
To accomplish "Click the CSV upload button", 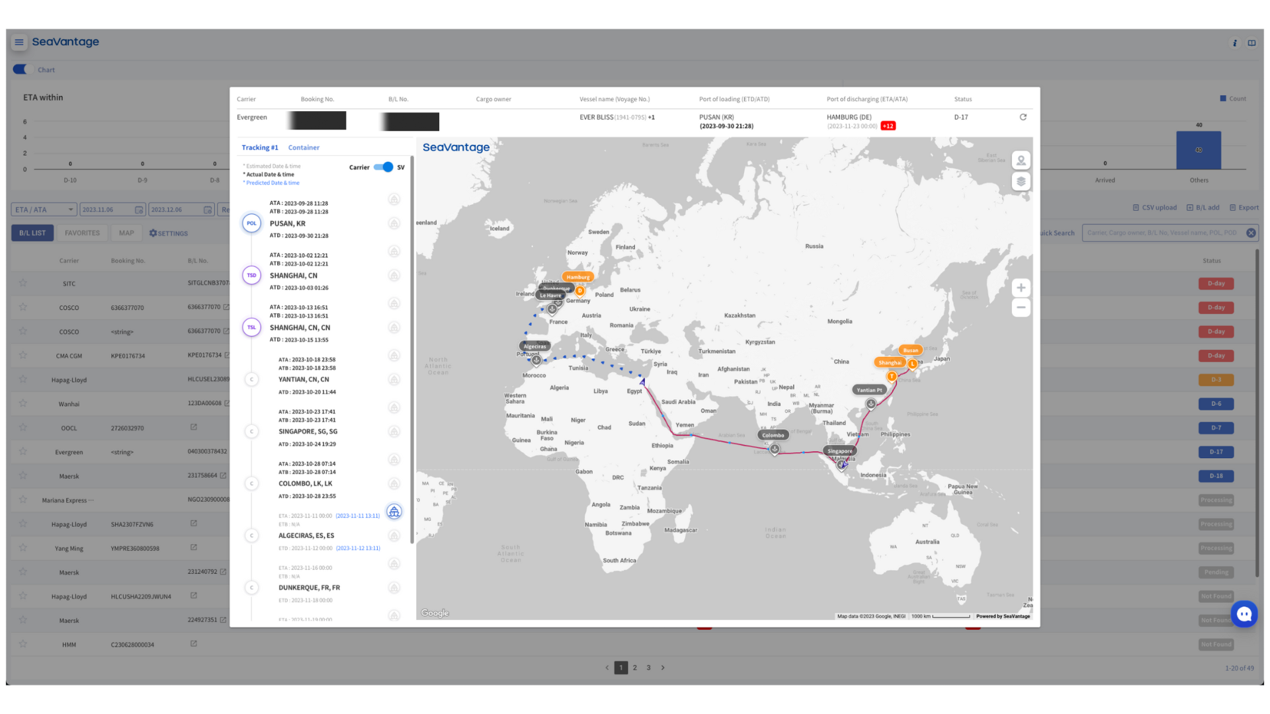I will (1155, 208).
